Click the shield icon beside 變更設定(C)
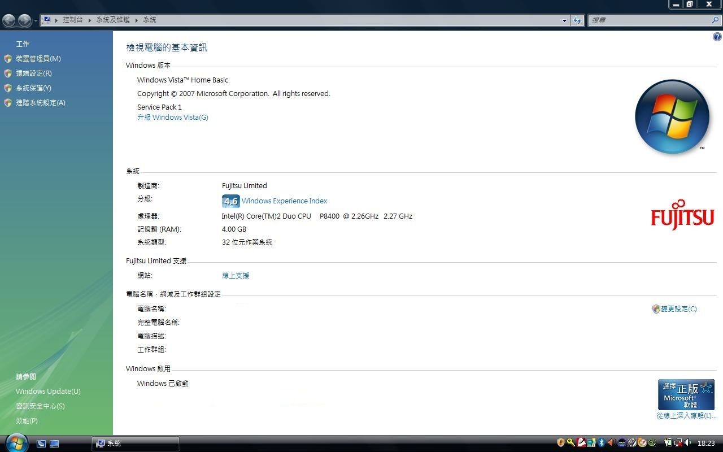The height and width of the screenshot is (452, 723). pos(656,309)
